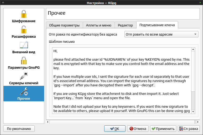Select the Подписывание ключа tab
This screenshot has height=135, width=203.
pyautogui.click(x=157, y=25)
